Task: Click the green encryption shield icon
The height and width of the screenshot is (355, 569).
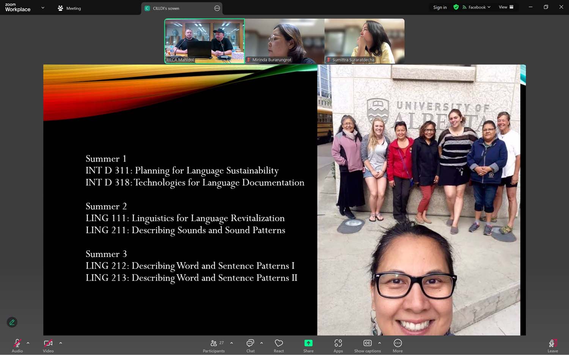Action: click(x=456, y=7)
